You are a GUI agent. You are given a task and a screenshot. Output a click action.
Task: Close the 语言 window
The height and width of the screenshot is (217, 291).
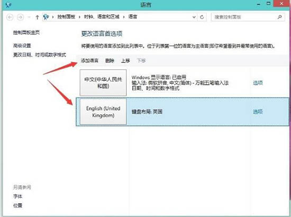click(x=282, y=3)
